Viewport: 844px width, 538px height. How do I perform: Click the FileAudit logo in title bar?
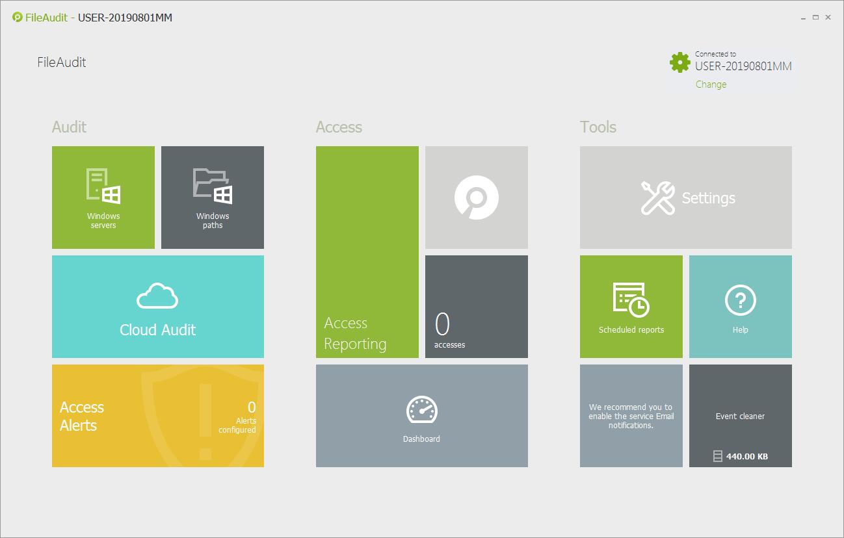(x=18, y=18)
